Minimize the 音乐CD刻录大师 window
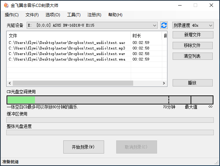The height and width of the screenshot is (166, 220). [x=180, y=5]
